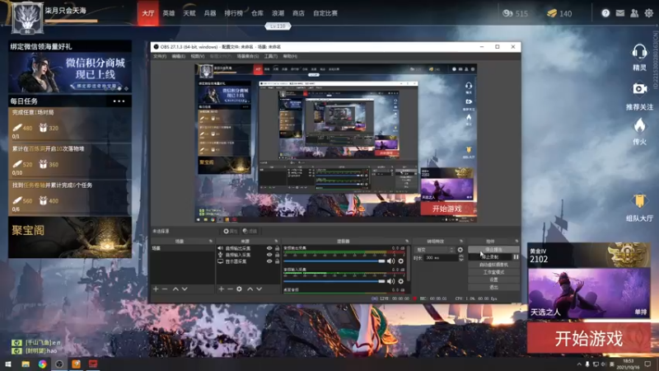Switch to the 仓库 game tab
659x371 pixels.
(x=257, y=13)
